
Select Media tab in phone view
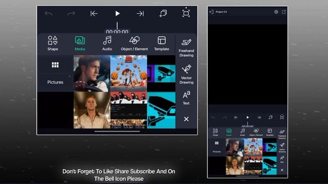pyautogui.click(x=229, y=132)
